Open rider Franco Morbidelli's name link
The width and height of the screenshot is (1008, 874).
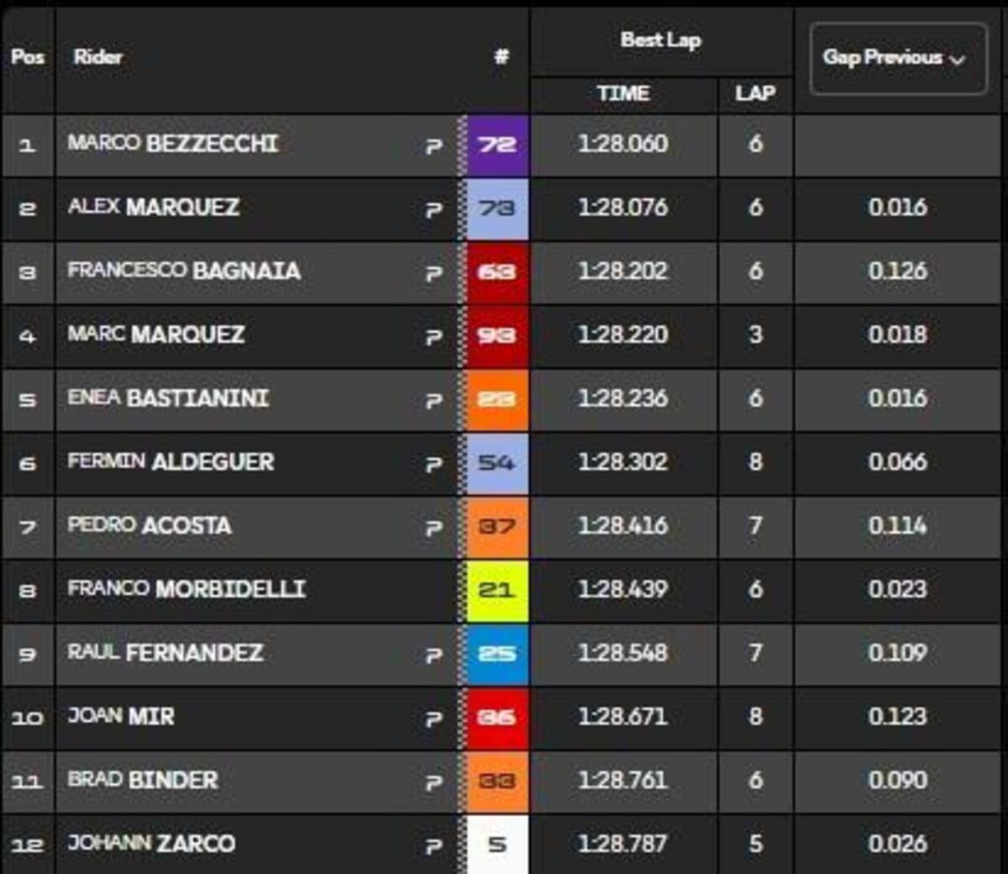[186, 589]
